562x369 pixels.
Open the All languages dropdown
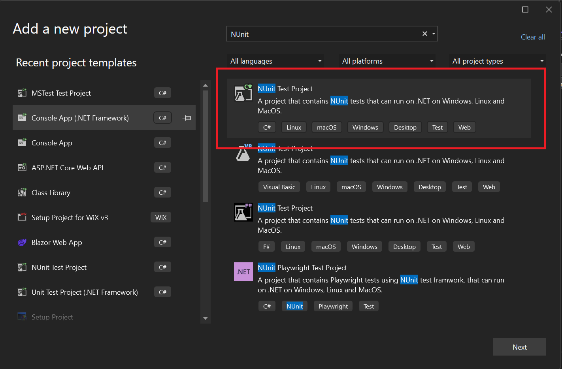[275, 61]
